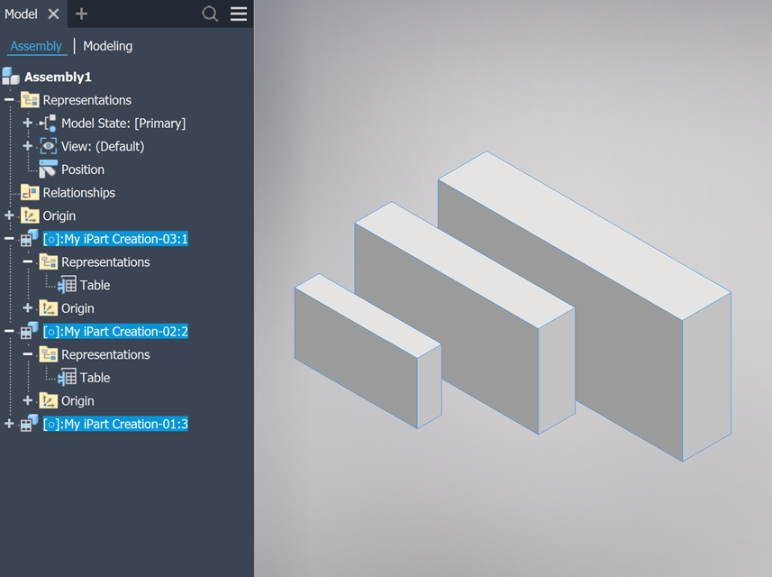The image size is (772, 577).
Task: Switch to the Assembly tab
Action: coord(36,46)
